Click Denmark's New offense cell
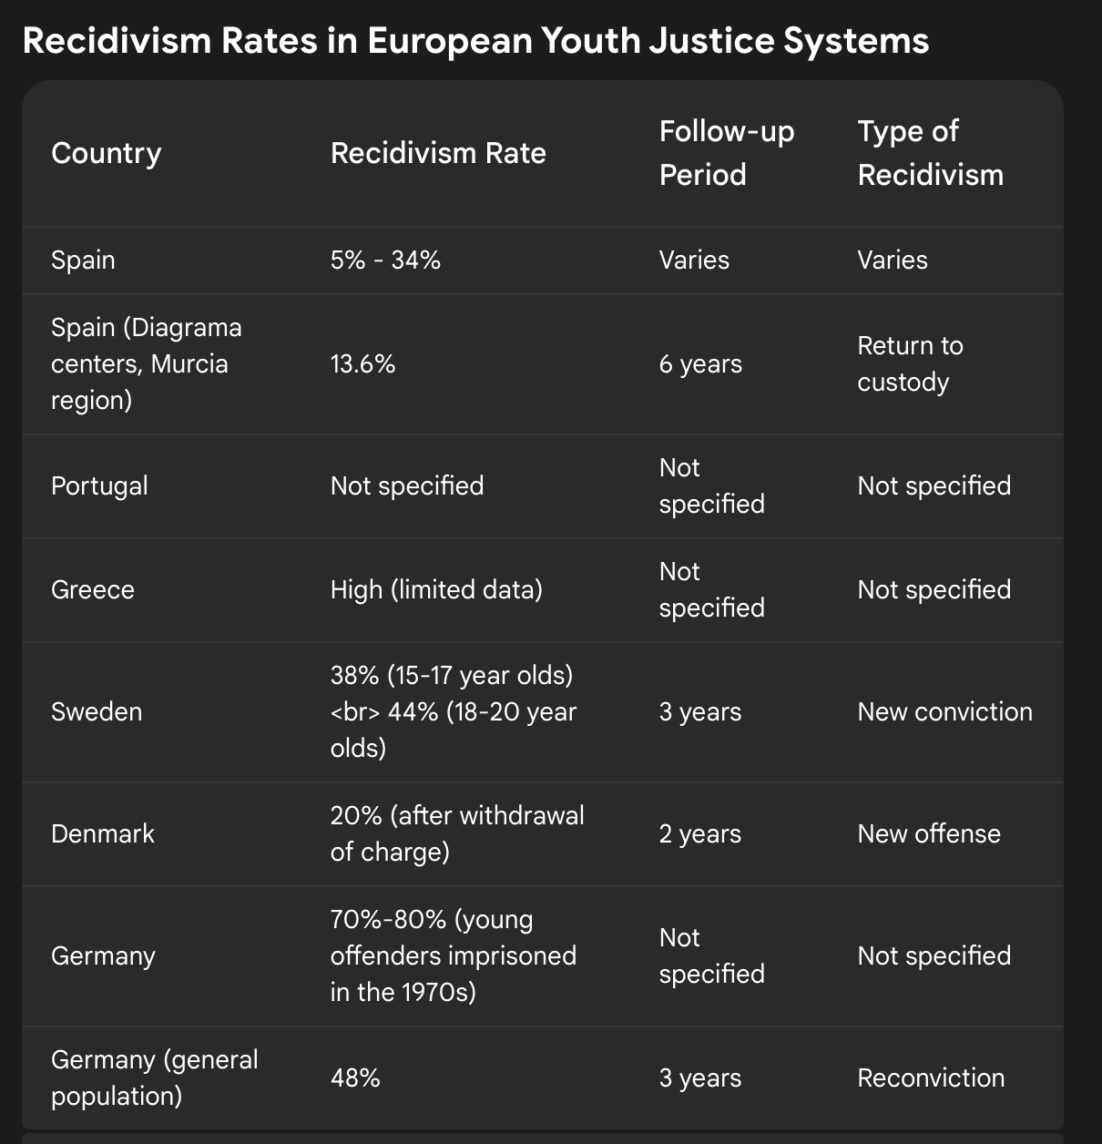Image resolution: width=1102 pixels, height=1144 pixels. (928, 833)
